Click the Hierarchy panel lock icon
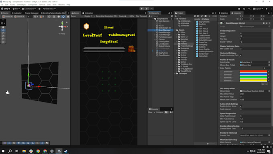Viewport: 273px width, 154px height. point(169,13)
